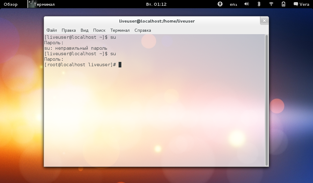
Task: Click the second '[liveuser@localhost ~]$ su' line
Action: (x=80, y=54)
